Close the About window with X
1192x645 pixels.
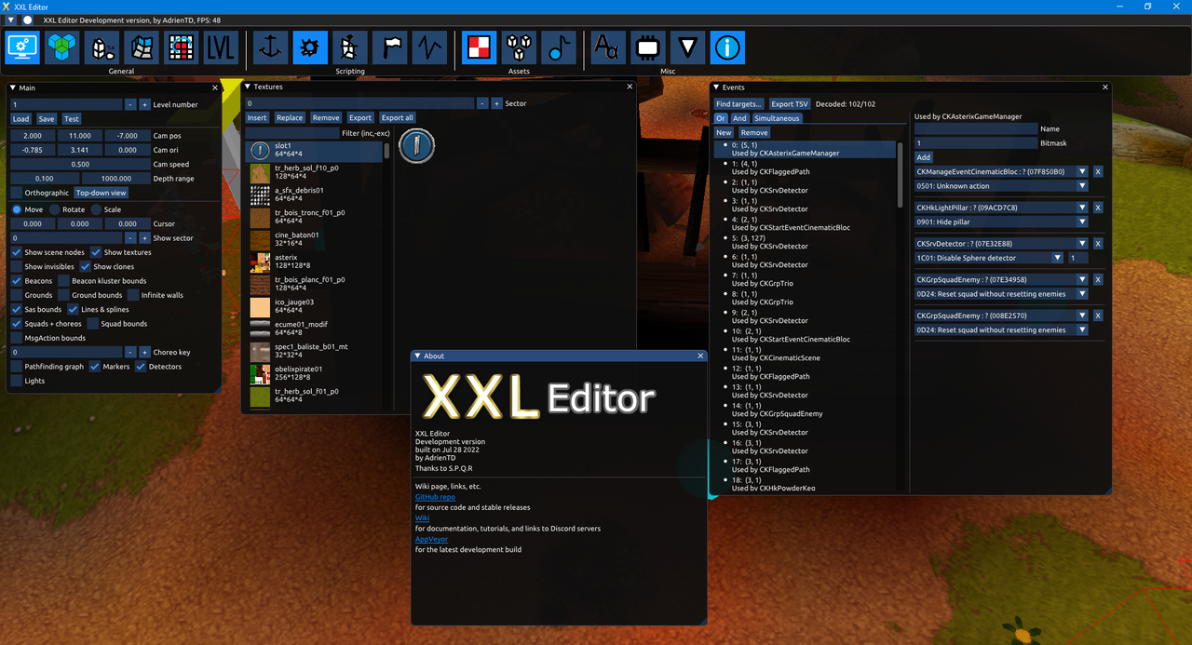[x=700, y=356]
